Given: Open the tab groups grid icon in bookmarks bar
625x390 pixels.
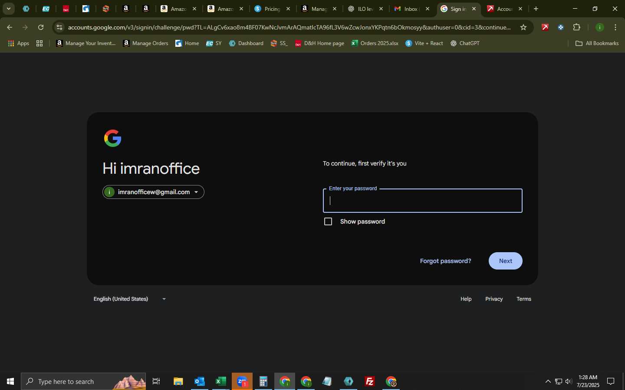Looking at the screenshot, I should (39, 43).
